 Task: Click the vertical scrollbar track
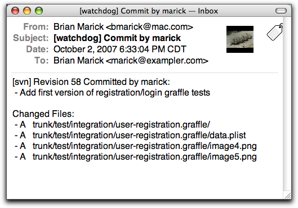pyautogui.click(x=286, y=105)
